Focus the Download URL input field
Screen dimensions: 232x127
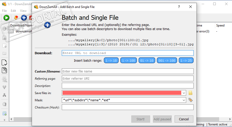128,53
